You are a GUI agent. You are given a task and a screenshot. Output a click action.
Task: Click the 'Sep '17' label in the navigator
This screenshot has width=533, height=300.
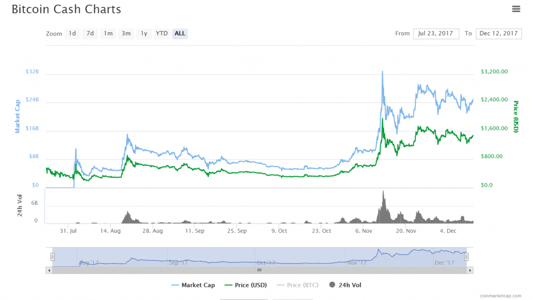(179, 263)
